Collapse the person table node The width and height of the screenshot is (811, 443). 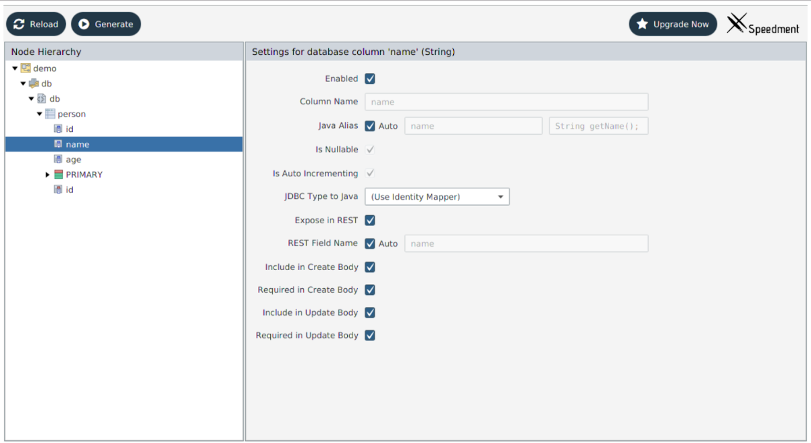(x=40, y=114)
